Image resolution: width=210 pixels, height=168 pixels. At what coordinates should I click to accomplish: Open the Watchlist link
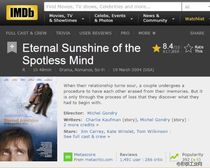click(x=195, y=19)
